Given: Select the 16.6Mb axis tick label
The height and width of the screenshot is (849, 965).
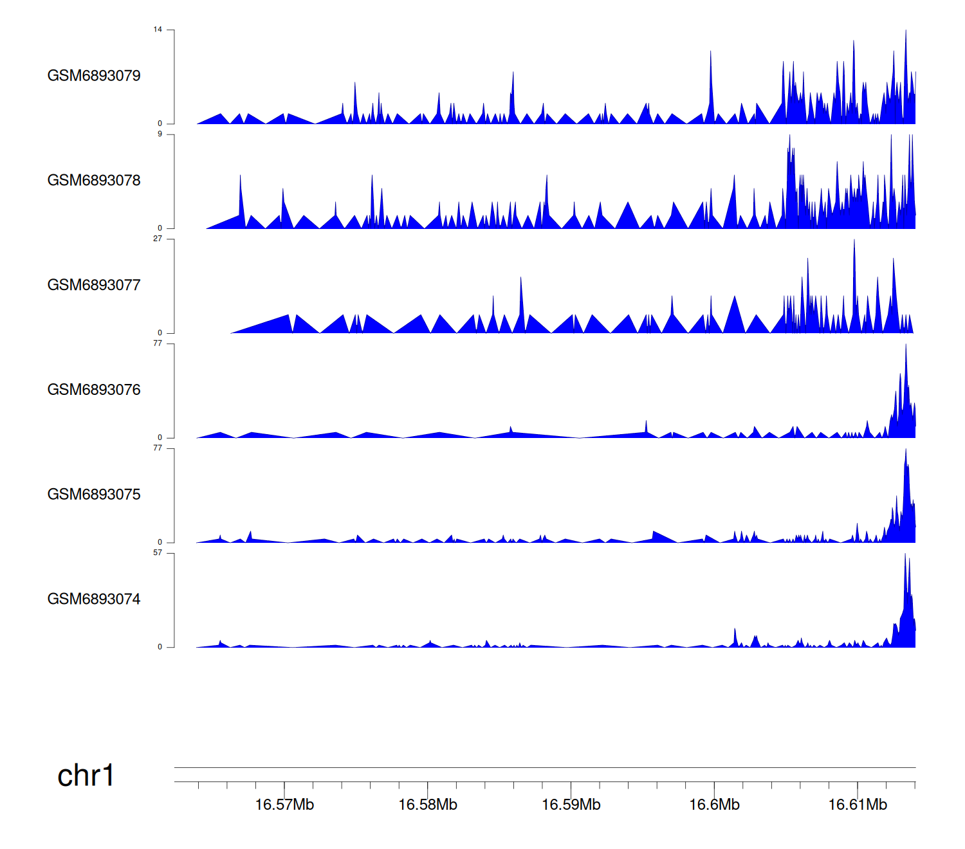Looking at the screenshot, I should click(714, 805).
